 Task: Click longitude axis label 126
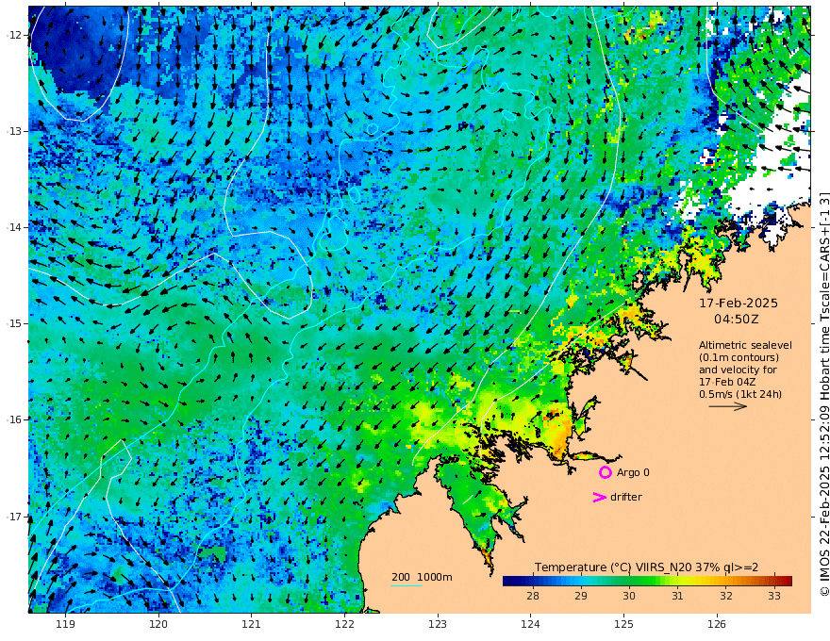[717, 624]
